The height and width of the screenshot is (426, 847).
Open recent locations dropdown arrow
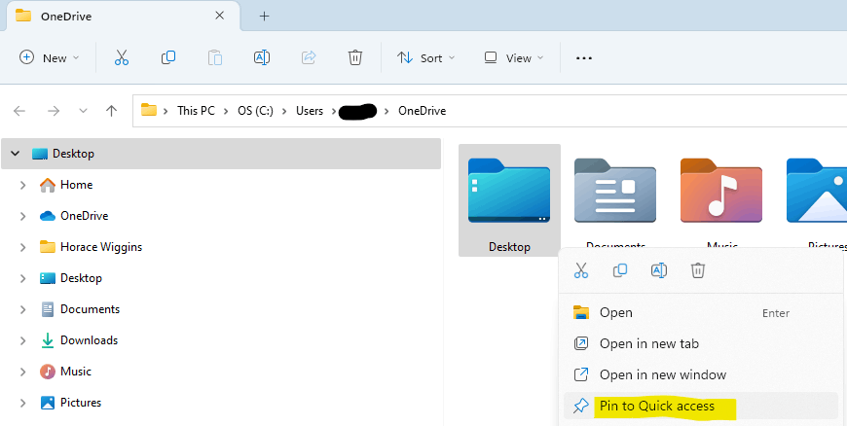[83, 111]
